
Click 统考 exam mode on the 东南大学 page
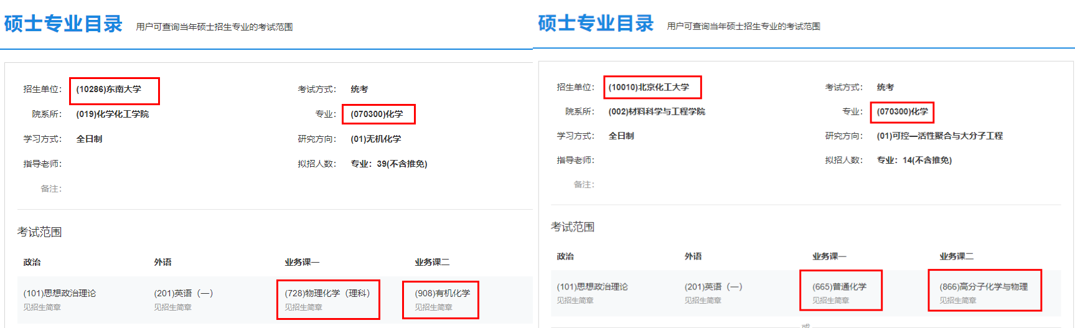click(359, 89)
